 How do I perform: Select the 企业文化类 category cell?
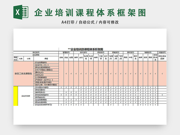point(26,96)
